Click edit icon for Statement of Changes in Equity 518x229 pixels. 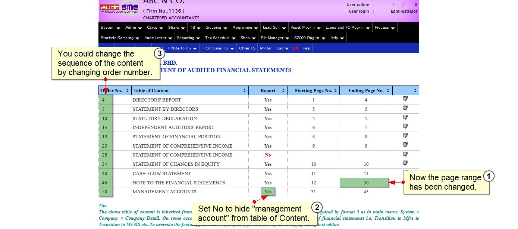click(405, 163)
